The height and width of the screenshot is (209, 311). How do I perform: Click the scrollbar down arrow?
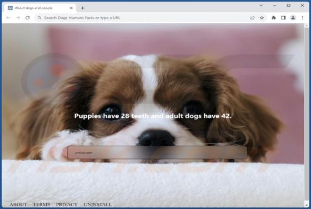pos(307,205)
